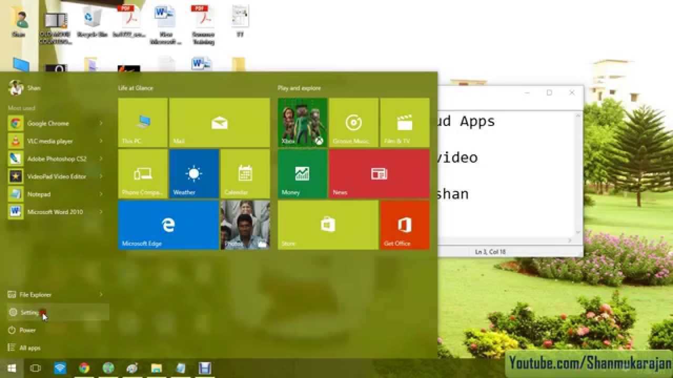Open the Shan user account menu
Image resolution: width=673 pixels, height=378 pixels.
[24, 88]
